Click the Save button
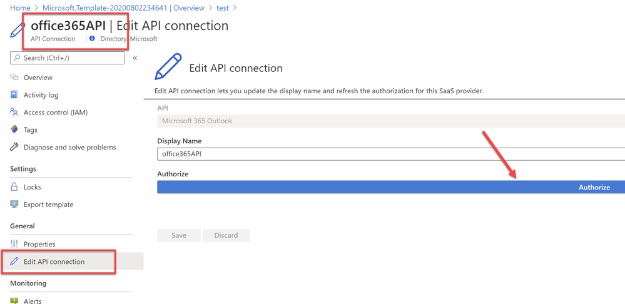Screen dimensions: 625x304 click(x=179, y=235)
